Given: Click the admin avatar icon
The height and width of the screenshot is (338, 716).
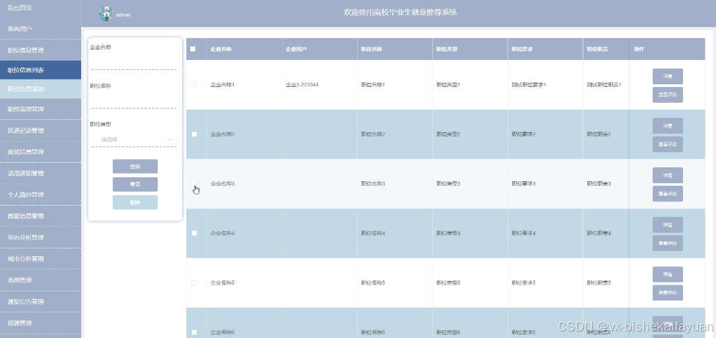Looking at the screenshot, I should click(106, 14).
